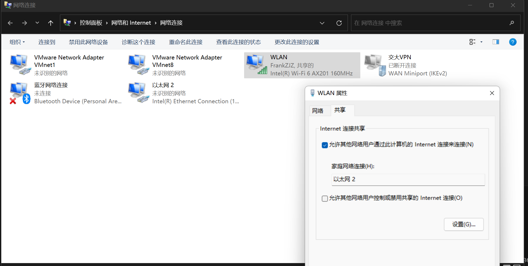Expand the 组织 dropdown menu
528x266 pixels.
[17, 42]
